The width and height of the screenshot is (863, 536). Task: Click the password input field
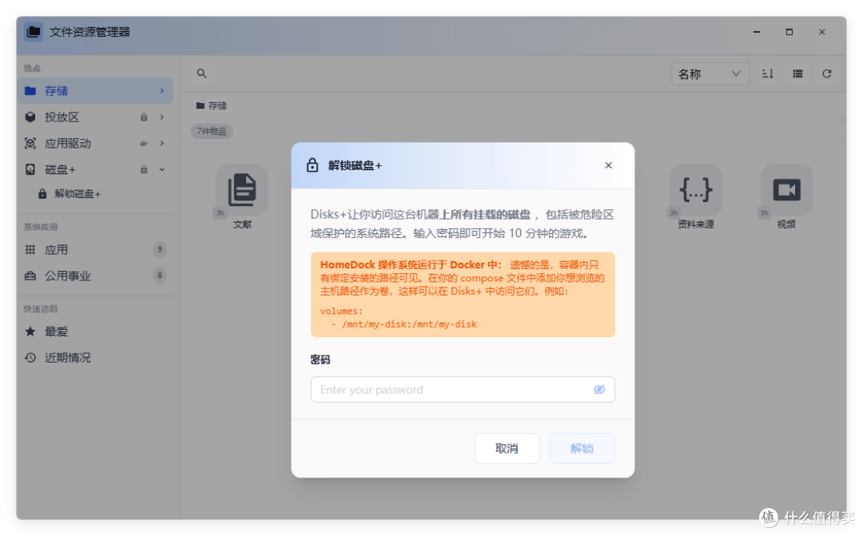(463, 390)
